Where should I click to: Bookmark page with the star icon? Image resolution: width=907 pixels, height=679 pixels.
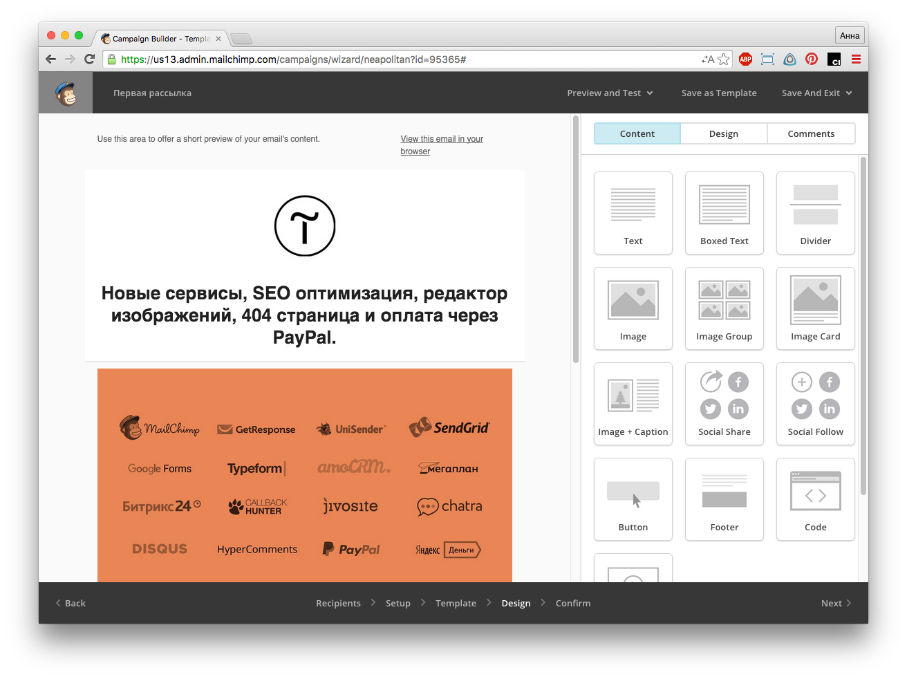723,59
